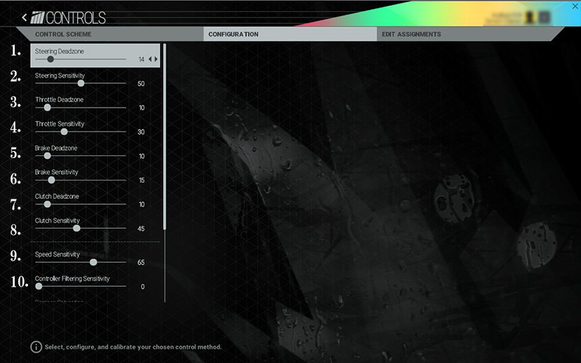Click the info icon in bottom hint bar
This screenshot has height=363, width=581.
pyautogui.click(x=36, y=347)
